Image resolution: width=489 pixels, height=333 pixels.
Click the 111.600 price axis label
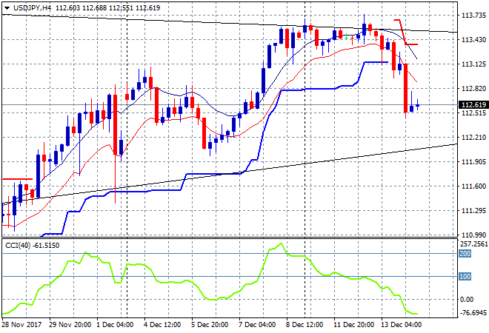tap(473, 186)
